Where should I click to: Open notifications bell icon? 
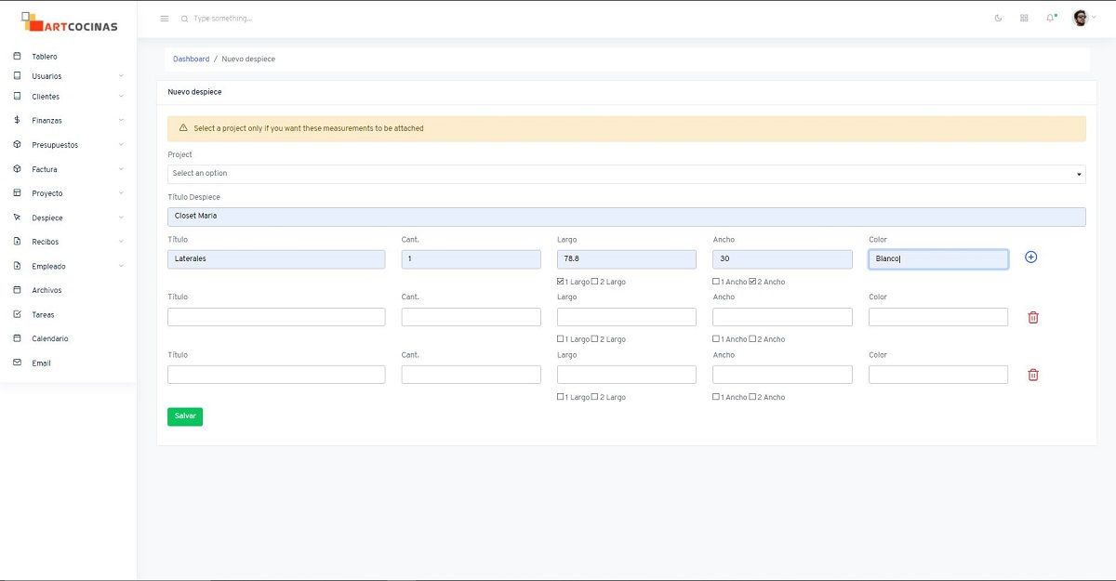1050,19
